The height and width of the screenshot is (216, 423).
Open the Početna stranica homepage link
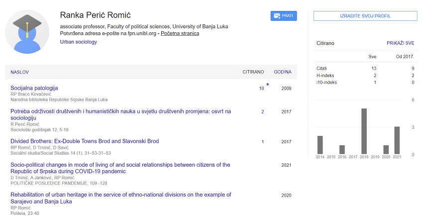[x=180, y=33]
